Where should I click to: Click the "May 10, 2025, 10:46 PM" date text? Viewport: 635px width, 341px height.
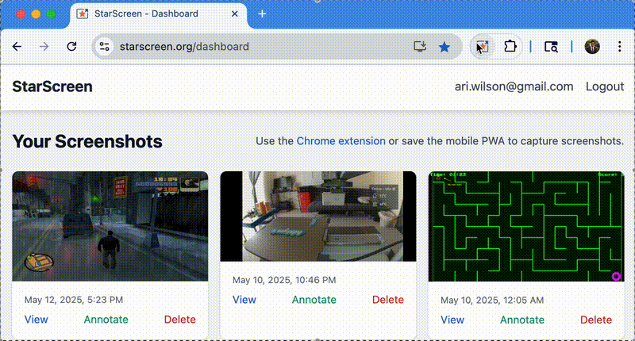[284, 280]
